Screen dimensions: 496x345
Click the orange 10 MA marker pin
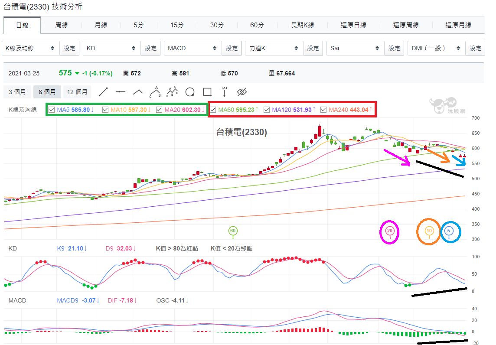[x=429, y=231]
